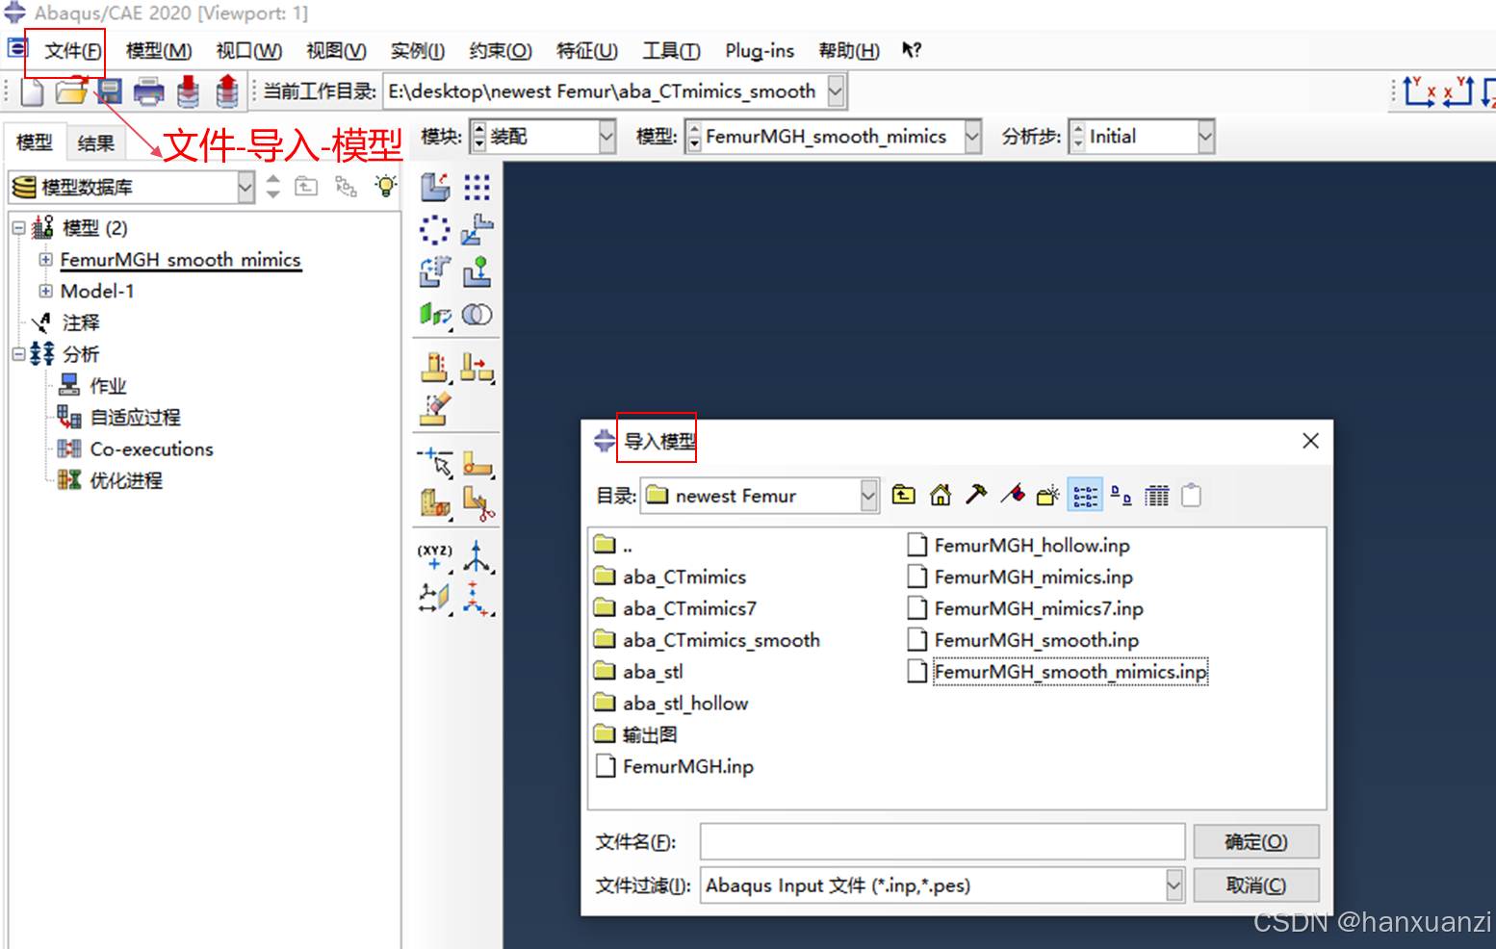1496x949 pixels.
Task: Select the Create Instance tool
Action: (x=435, y=187)
